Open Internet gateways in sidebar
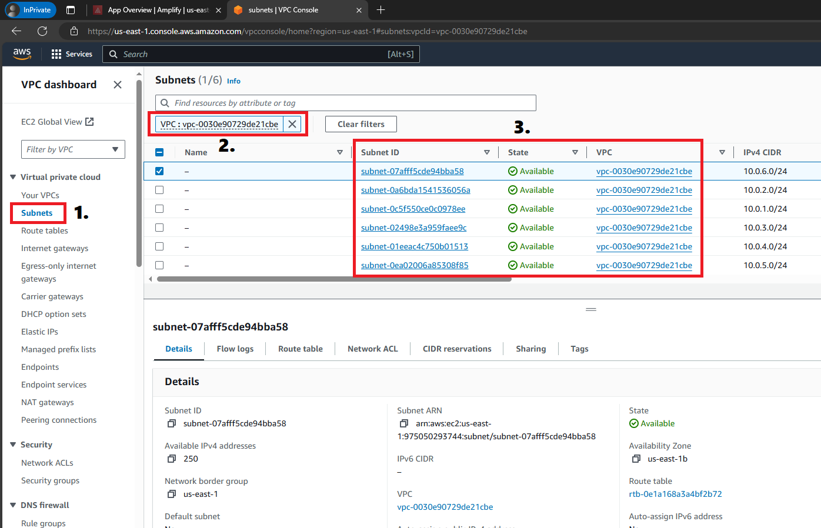Viewport: 821px width, 528px height. point(55,248)
